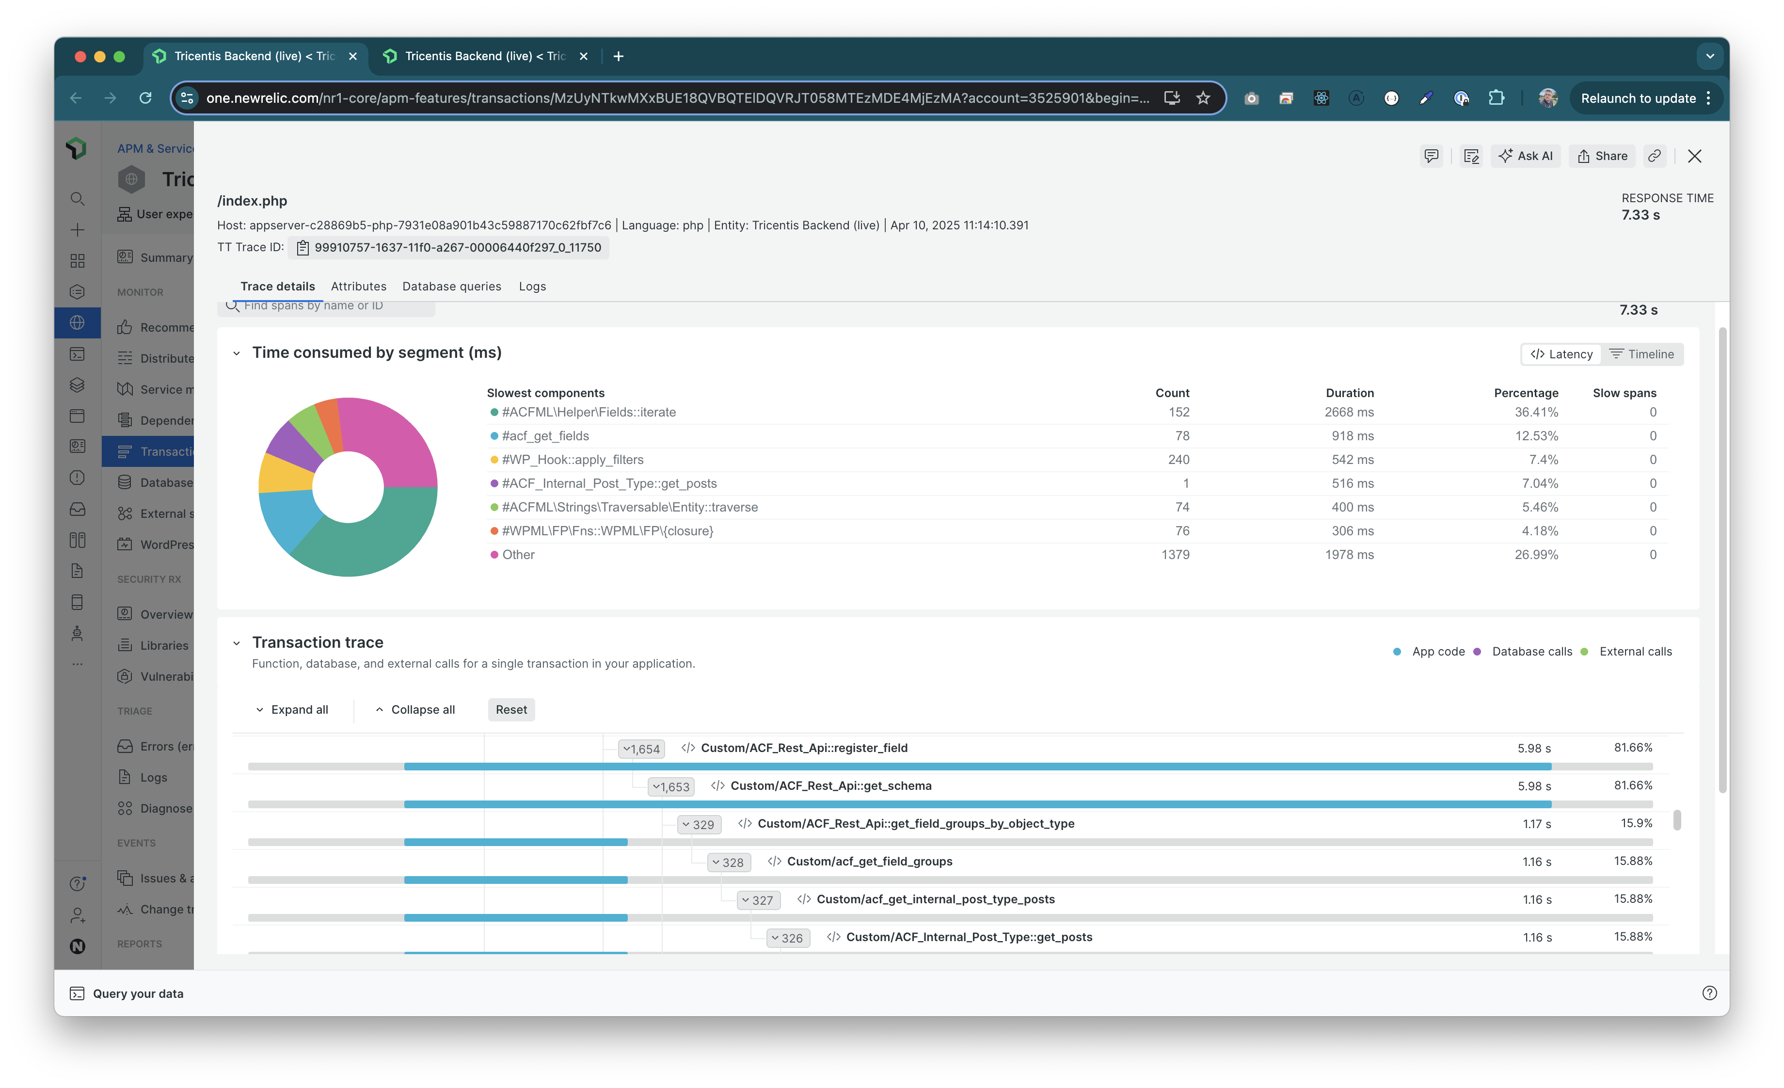Click Collapse all spans
The width and height of the screenshot is (1784, 1088).
(415, 709)
